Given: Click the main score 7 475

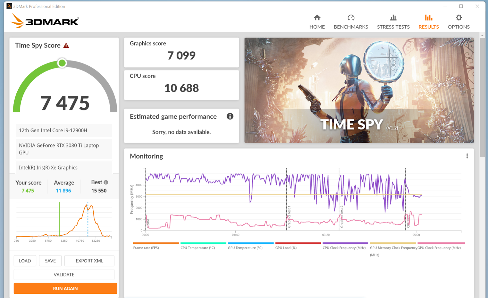Looking at the screenshot, I should (x=65, y=103).
